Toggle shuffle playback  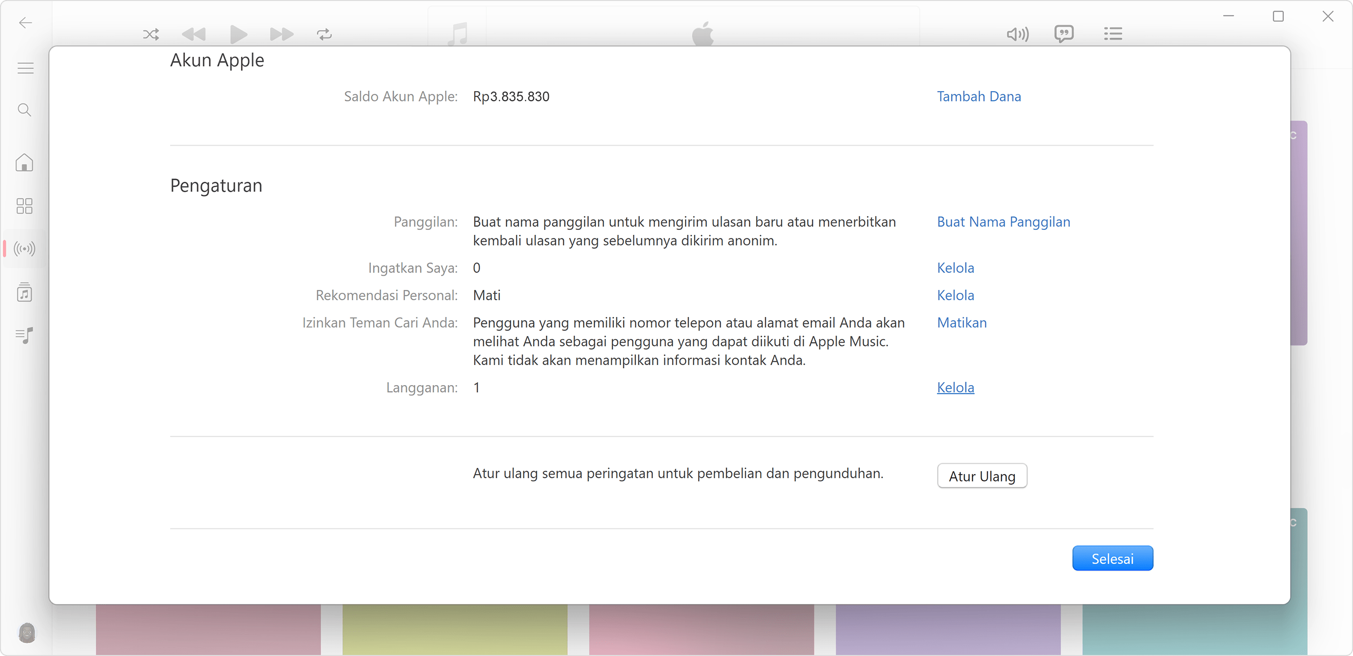pyautogui.click(x=151, y=35)
